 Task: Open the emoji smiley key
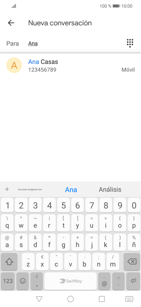23,281
